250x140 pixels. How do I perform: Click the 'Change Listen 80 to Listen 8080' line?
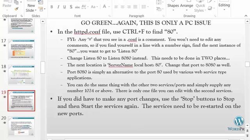pyautogui.click(x=148, y=58)
